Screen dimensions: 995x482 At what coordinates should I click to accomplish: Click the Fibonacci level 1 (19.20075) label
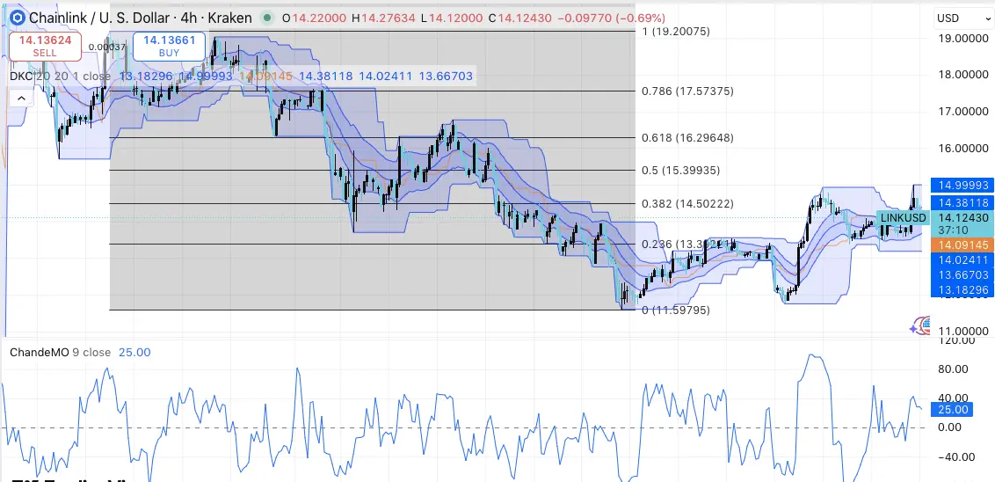[x=676, y=32]
